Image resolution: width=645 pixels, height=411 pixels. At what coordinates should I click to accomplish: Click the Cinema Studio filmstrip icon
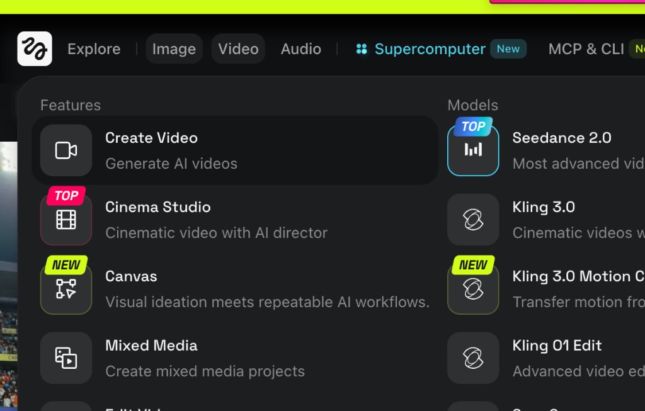click(66, 220)
